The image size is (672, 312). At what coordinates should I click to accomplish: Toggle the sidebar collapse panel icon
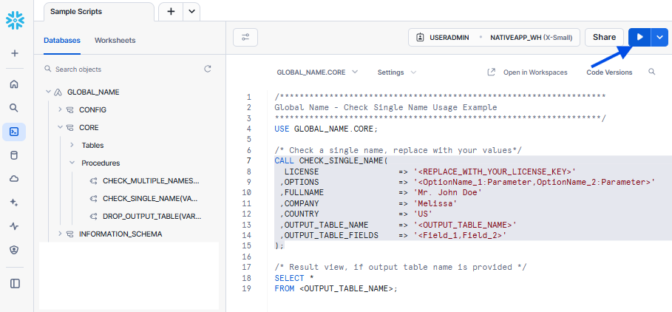[15, 283]
